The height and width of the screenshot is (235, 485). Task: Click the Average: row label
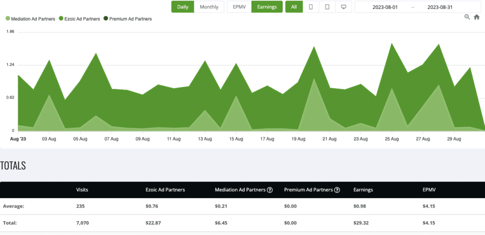13,206
